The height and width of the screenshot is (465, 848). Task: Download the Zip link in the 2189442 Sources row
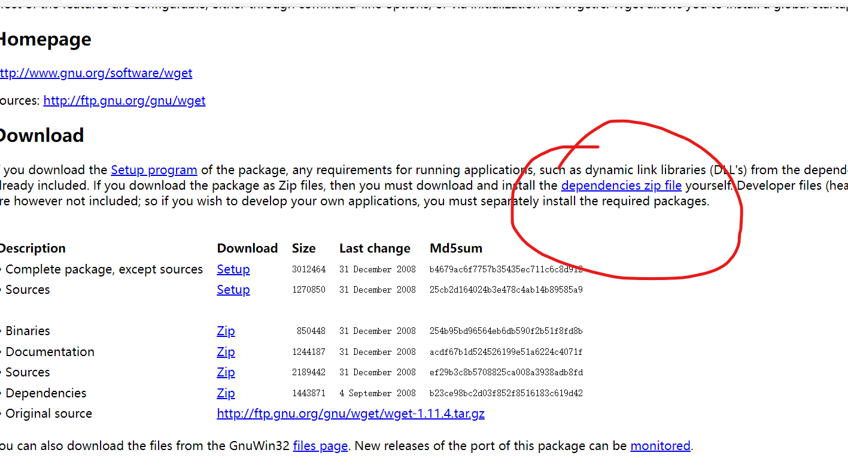pyautogui.click(x=226, y=372)
